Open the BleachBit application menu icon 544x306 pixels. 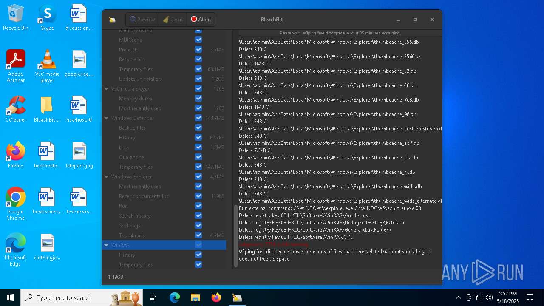(112, 20)
